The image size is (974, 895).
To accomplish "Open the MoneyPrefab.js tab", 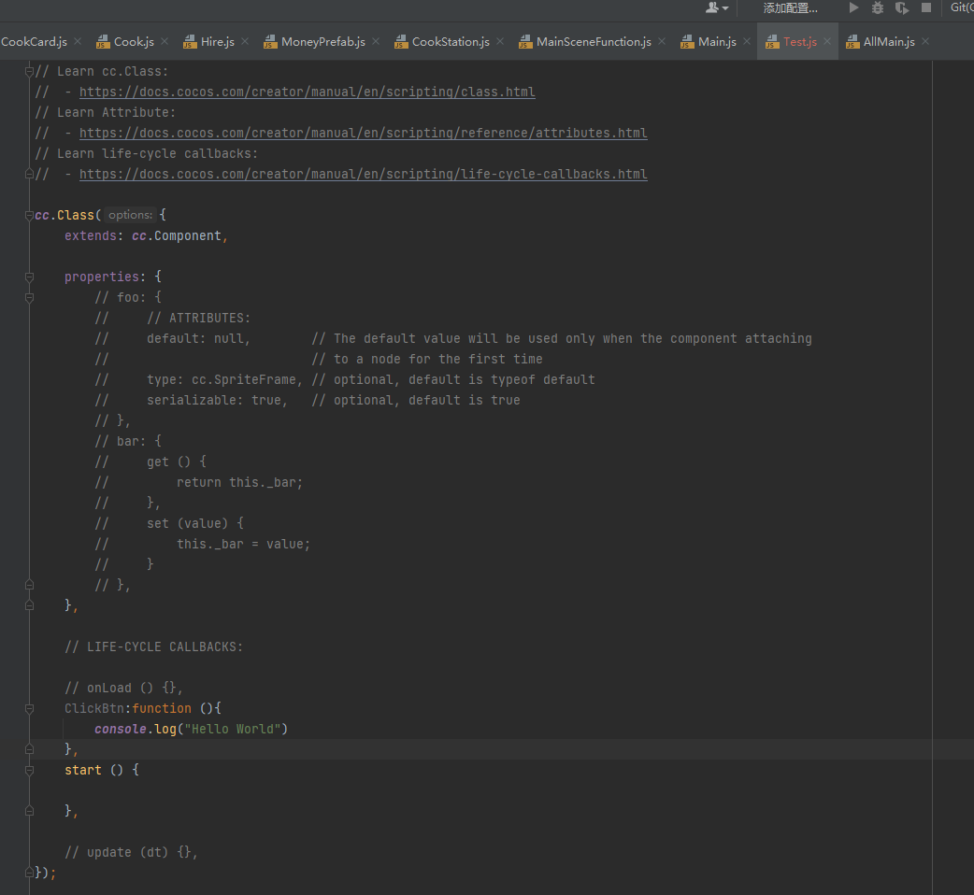I will (x=322, y=42).
